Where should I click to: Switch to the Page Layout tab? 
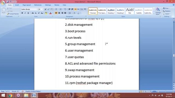tap(27, 5)
